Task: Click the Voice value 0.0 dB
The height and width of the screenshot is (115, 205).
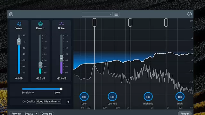Action: pyautogui.click(x=19, y=78)
